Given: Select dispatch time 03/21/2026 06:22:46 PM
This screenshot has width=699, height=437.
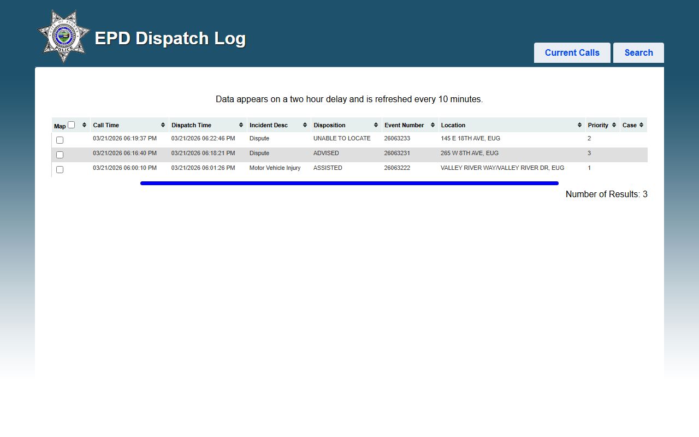Looking at the screenshot, I should point(203,138).
